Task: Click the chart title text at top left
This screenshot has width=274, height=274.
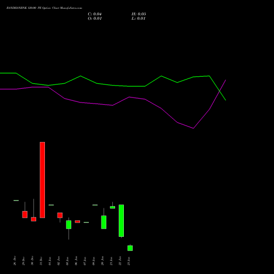Action: click(44, 8)
